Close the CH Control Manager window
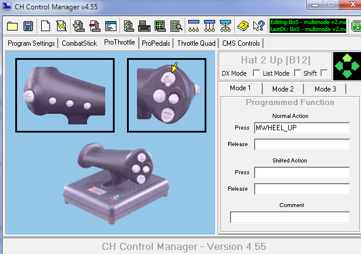The image size is (361, 254). point(352,5)
